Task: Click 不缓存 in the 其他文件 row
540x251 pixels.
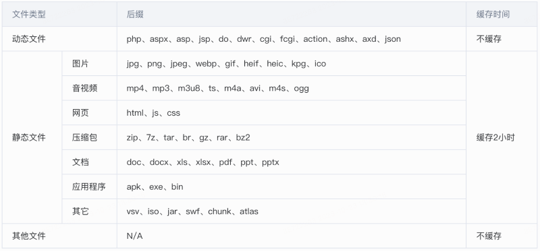Action: coord(489,236)
